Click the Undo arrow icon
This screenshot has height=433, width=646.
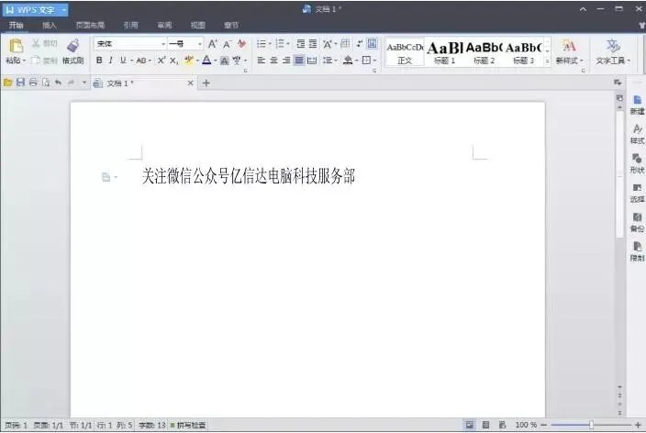59,83
